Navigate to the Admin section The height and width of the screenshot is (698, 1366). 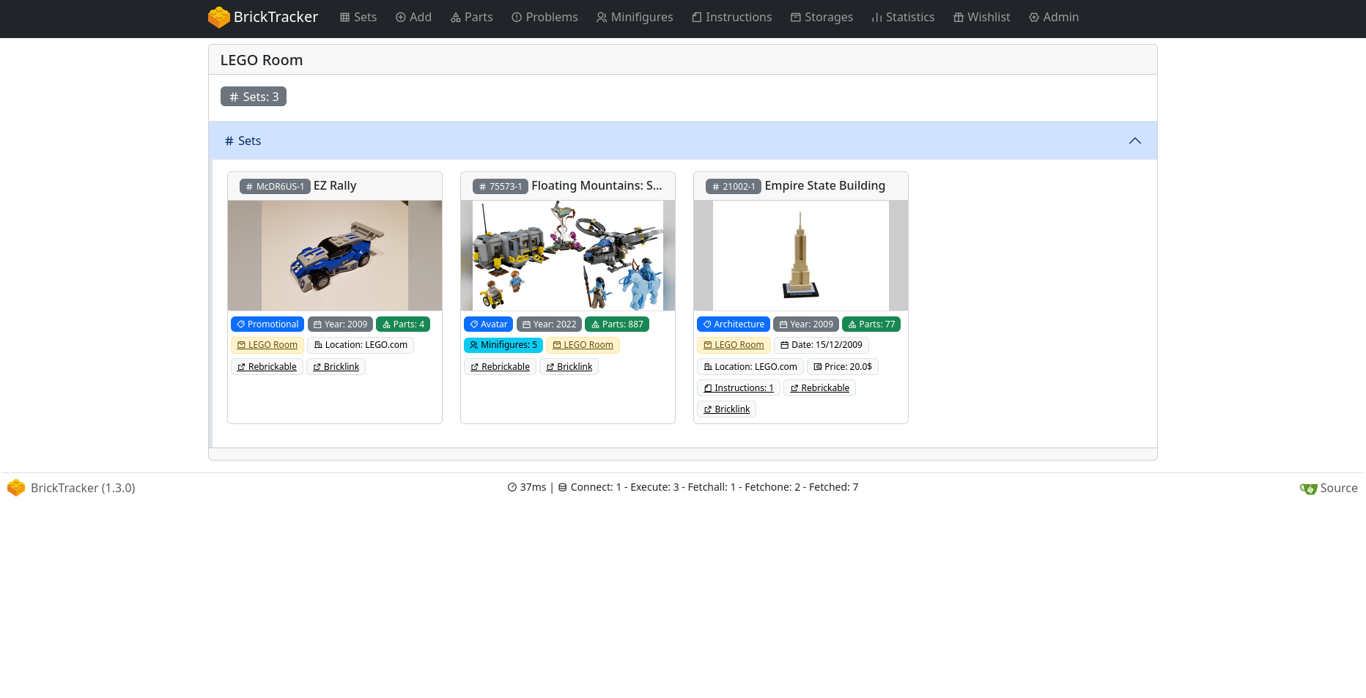click(x=1053, y=18)
